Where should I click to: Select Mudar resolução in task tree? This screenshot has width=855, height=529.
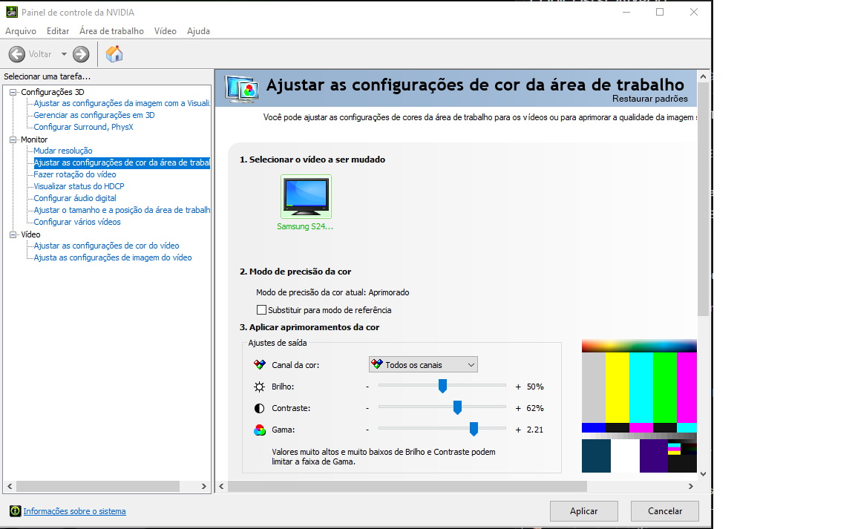62,151
